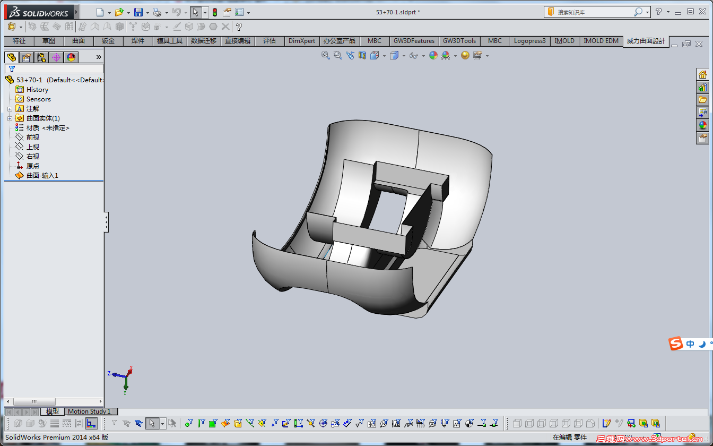Viewport: 713px width, 446px height.
Task: Click Zoom to Fit icon
Action: tap(326, 55)
